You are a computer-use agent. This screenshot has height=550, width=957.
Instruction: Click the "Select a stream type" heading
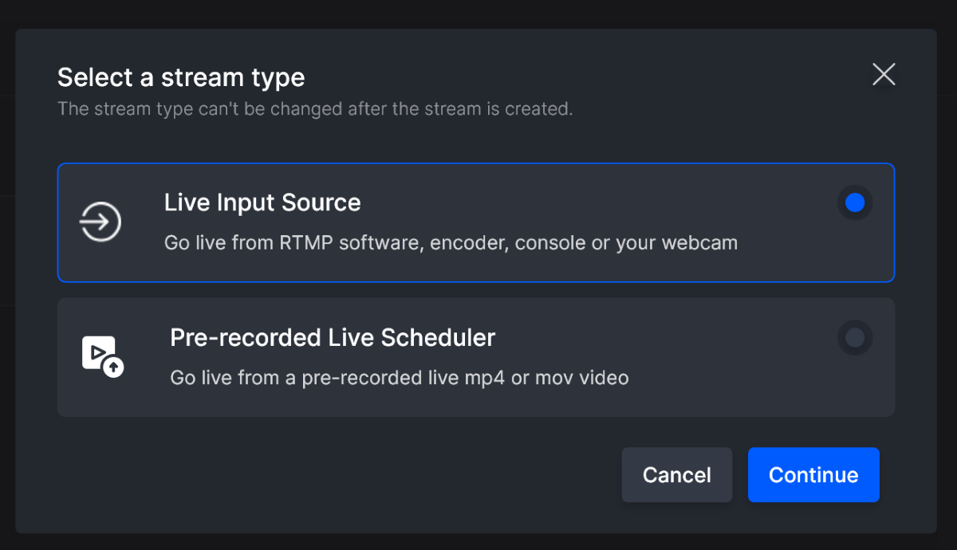point(181,77)
